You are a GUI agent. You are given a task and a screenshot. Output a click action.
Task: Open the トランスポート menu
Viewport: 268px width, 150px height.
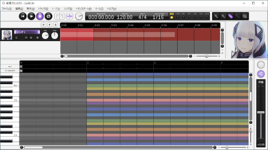[84, 8]
